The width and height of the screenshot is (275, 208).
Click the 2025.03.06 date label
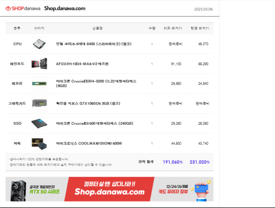204,9
